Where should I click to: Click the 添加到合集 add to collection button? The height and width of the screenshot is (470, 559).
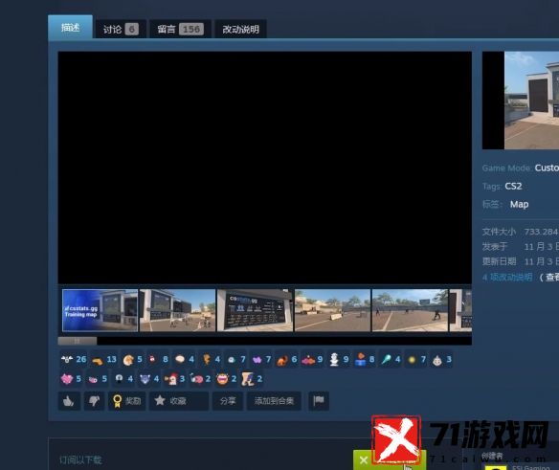click(x=274, y=401)
